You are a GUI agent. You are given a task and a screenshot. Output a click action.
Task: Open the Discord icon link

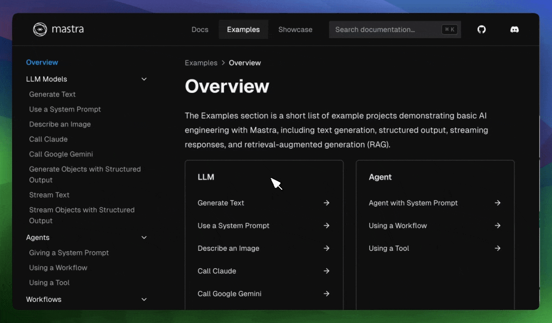(515, 30)
